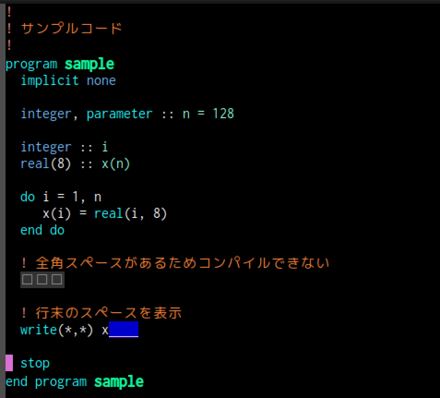The height and width of the screenshot is (398, 440).
Task: Click the 全角スペース comment line
Action: click(x=175, y=263)
